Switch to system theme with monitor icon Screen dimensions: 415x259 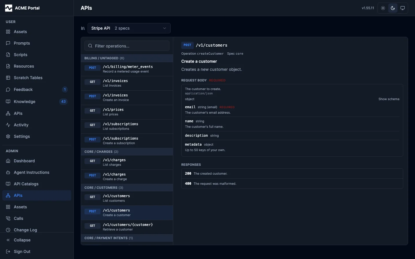pos(403,8)
